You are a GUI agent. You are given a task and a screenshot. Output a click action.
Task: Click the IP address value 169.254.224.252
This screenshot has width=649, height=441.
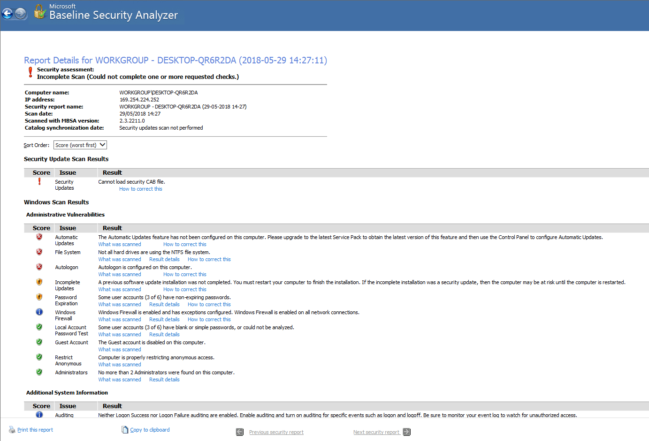(x=139, y=100)
